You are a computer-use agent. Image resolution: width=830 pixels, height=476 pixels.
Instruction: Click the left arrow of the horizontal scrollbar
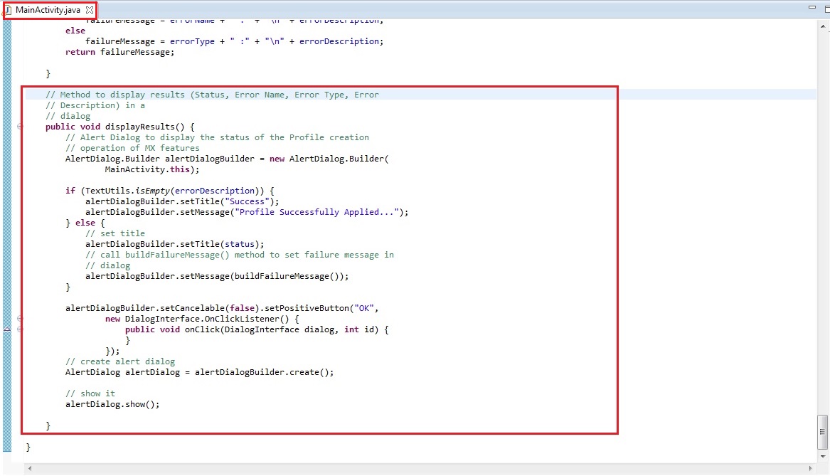click(28, 468)
